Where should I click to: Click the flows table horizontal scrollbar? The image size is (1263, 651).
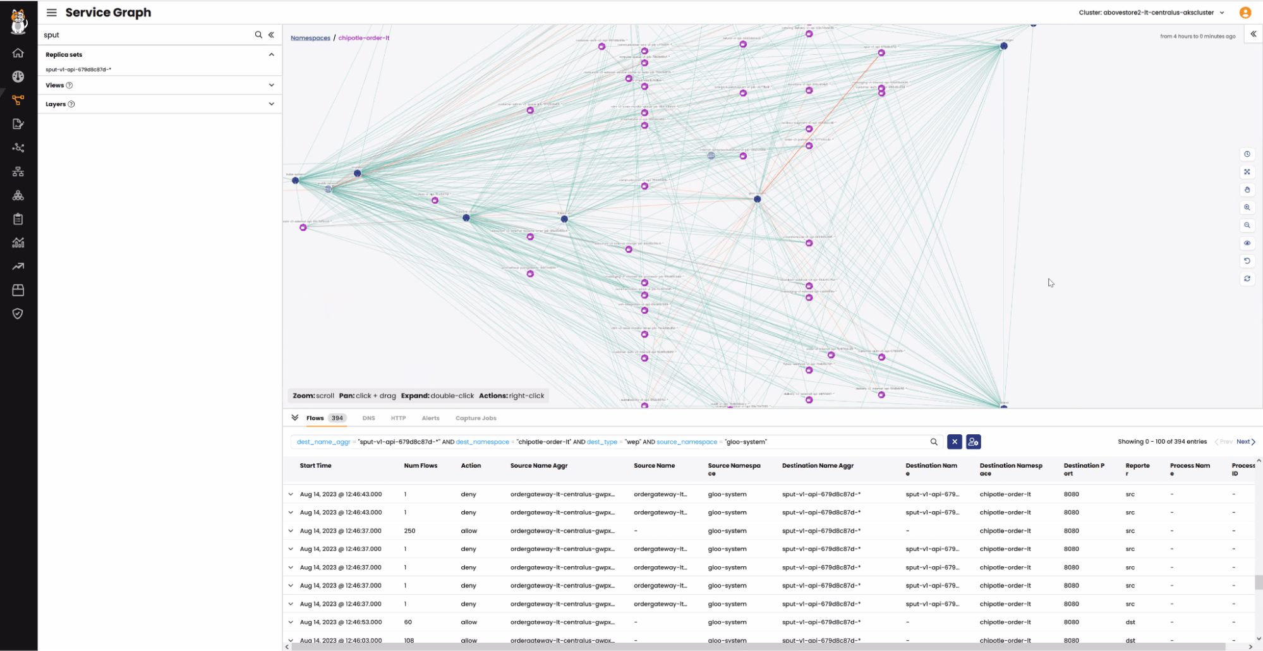[x=758, y=647]
